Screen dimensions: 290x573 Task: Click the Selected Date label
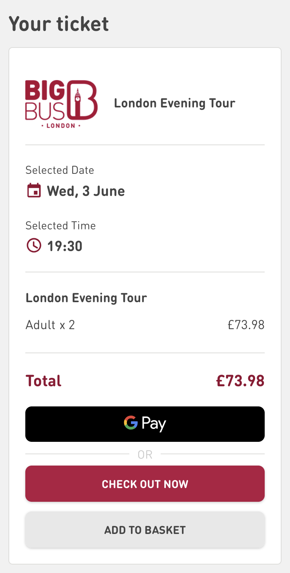[x=59, y=170]
